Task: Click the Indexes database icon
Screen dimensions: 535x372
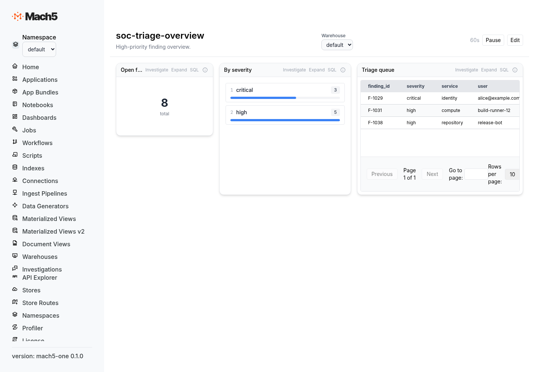Action: [15, 167]
